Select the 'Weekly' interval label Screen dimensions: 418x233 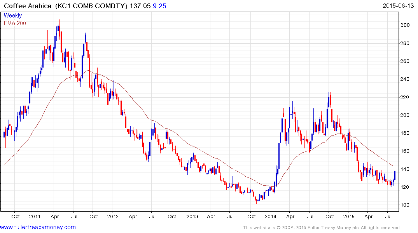pyautogui.click(x=13, y=16)
